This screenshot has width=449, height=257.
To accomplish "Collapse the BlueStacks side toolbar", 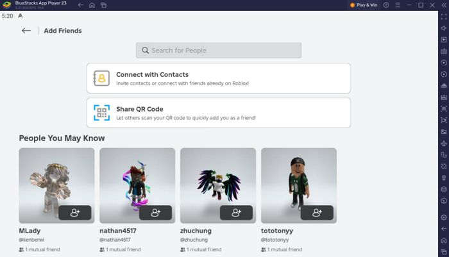I will pyautogui.click(x=444, y=5).
